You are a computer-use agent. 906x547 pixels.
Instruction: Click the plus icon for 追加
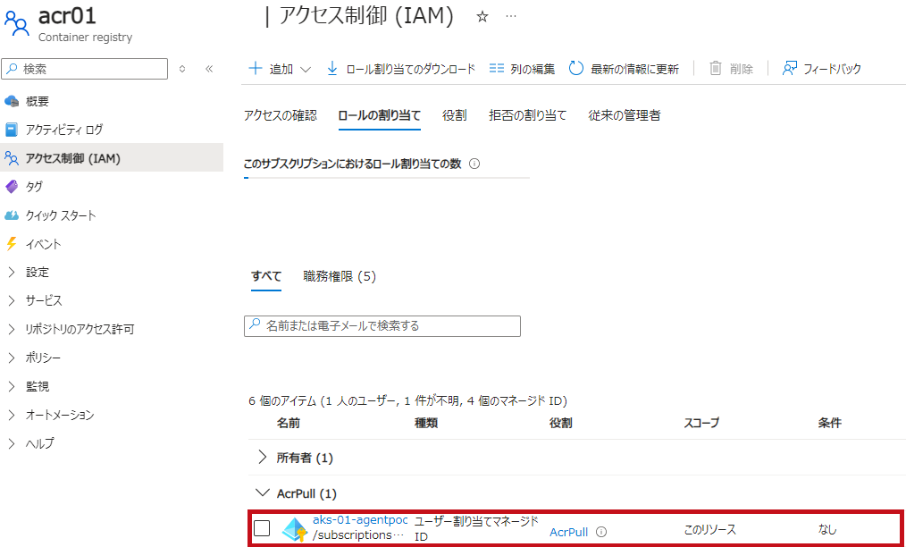[255, 68]
